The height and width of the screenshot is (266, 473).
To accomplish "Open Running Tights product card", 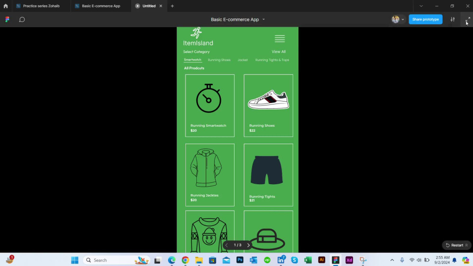I will coord(268,175).
